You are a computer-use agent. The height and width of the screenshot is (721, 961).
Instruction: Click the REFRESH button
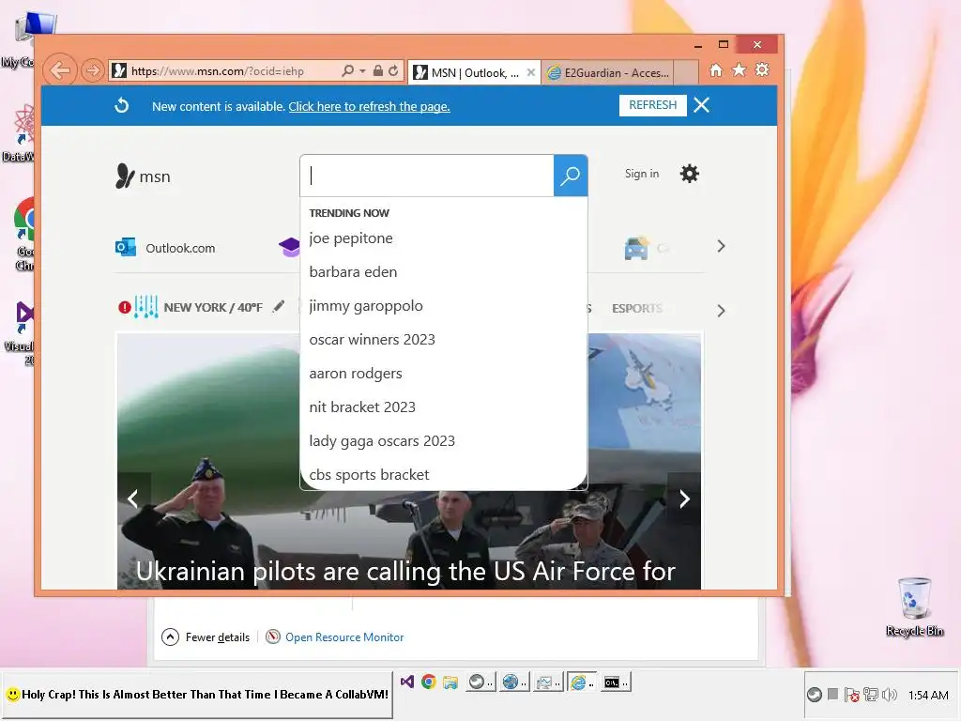[x=653, y=105]
